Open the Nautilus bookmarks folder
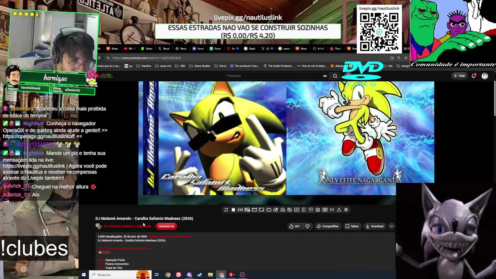 click(144, 66)
